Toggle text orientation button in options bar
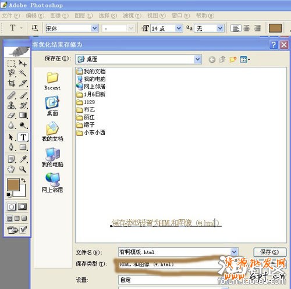Viewport: 291px width, 289px height. (35, 28)
